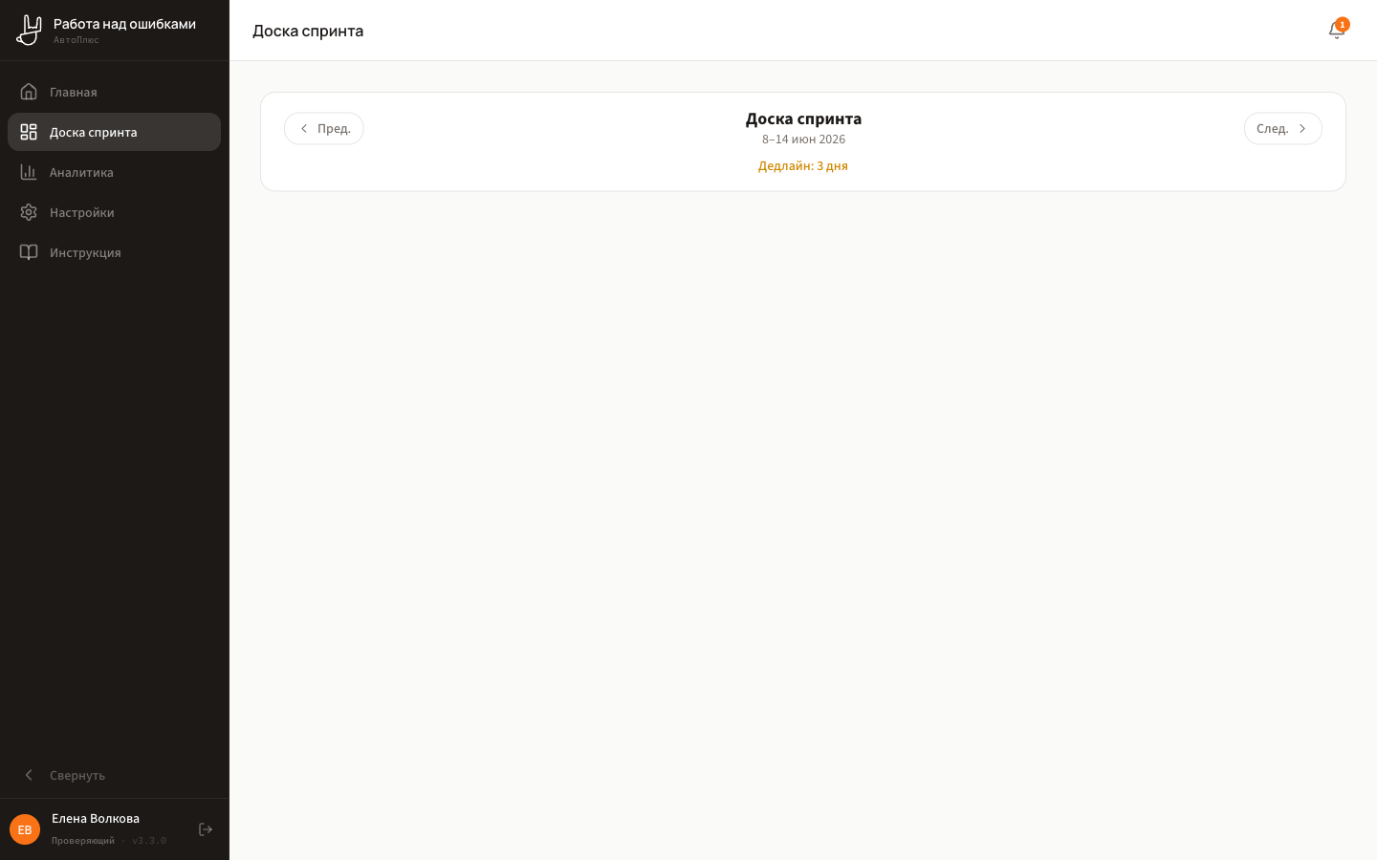Go to Аналитика section
This screenshot has height=860, width=1377.
114,172
